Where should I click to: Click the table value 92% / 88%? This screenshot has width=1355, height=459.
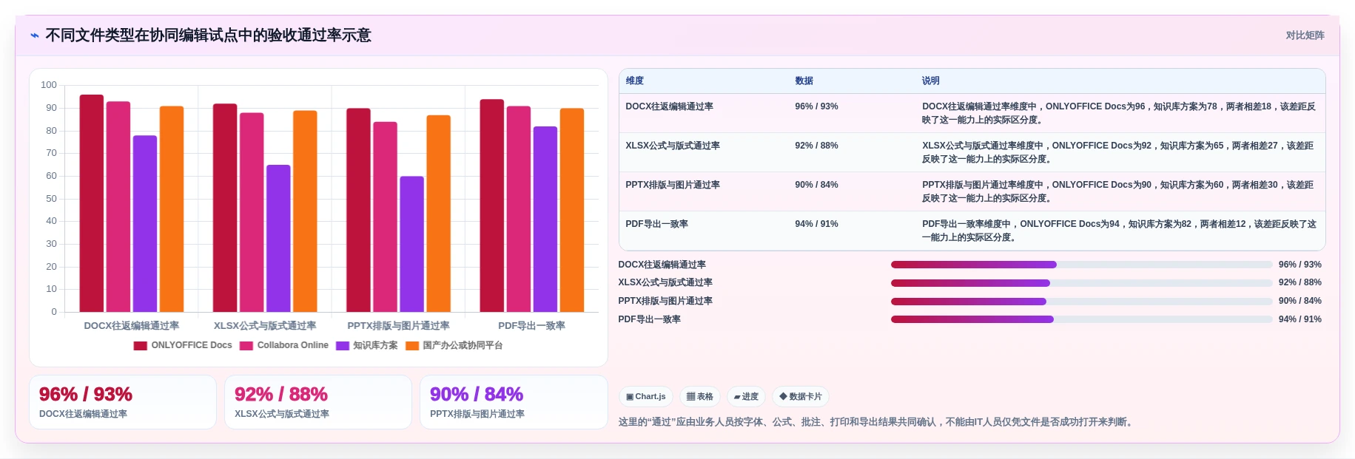point(817,146)
